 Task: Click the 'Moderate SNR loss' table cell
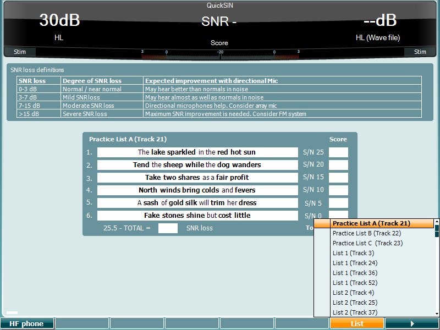click(102, 106)
